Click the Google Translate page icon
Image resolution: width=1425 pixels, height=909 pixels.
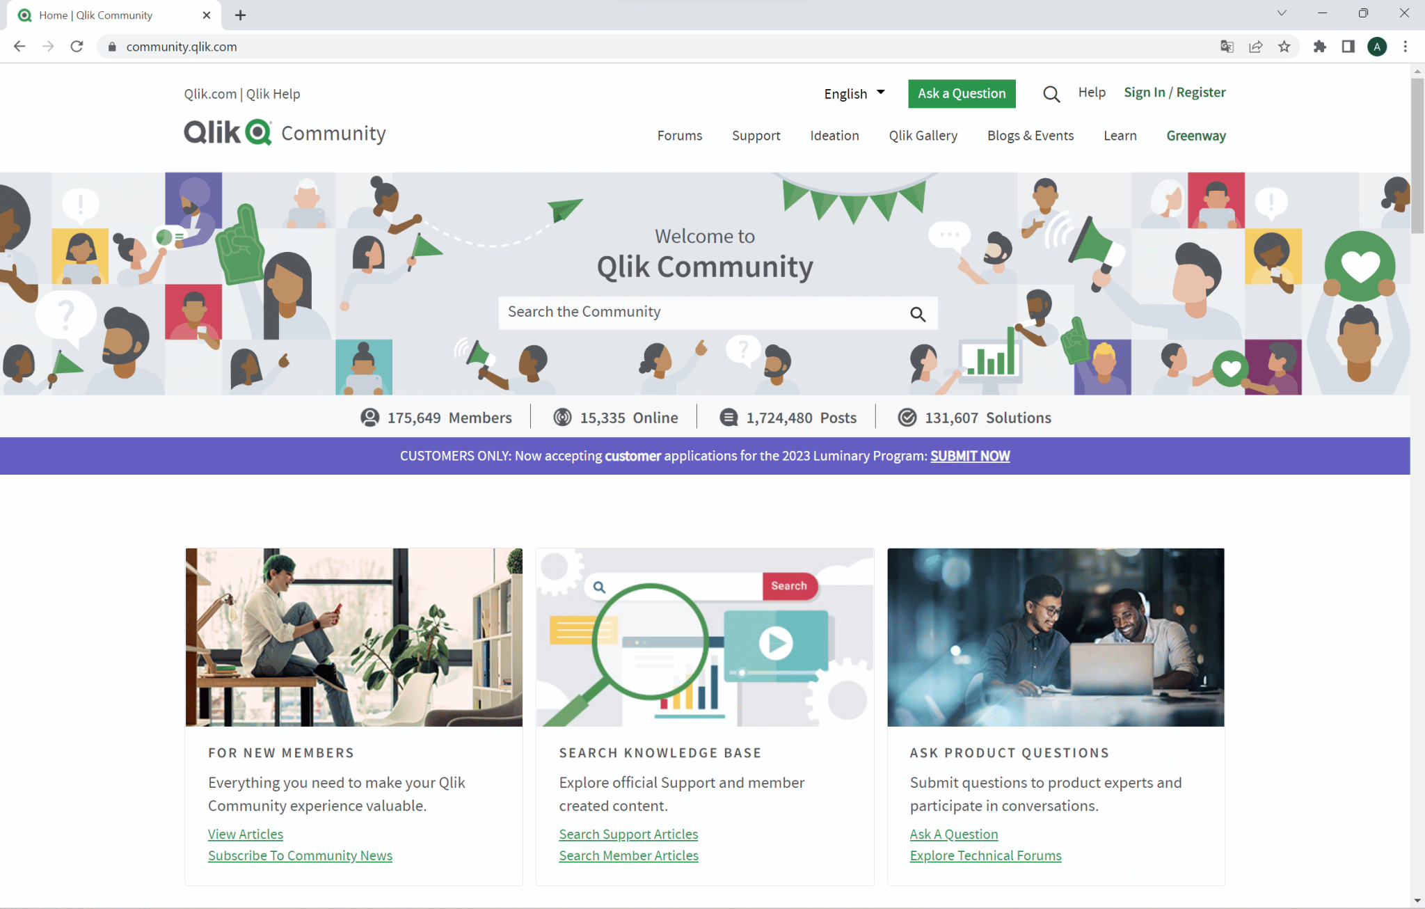click(1227, 47)
